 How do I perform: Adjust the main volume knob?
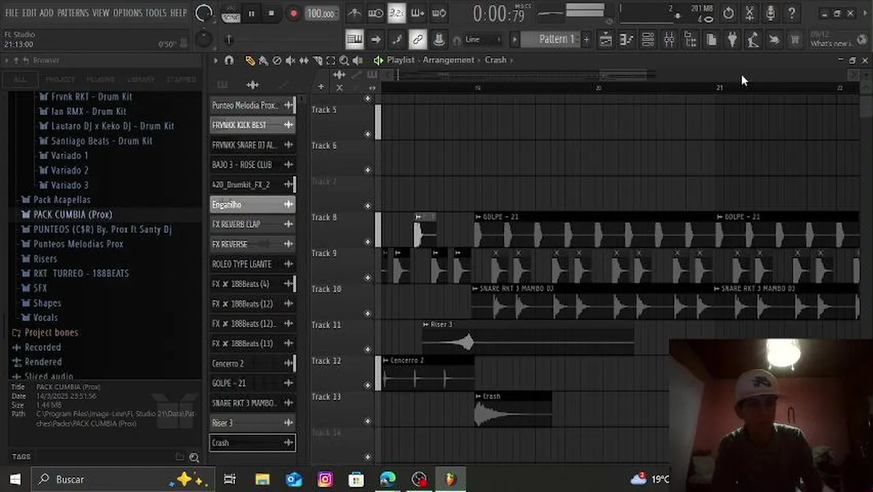pos(204,13)
